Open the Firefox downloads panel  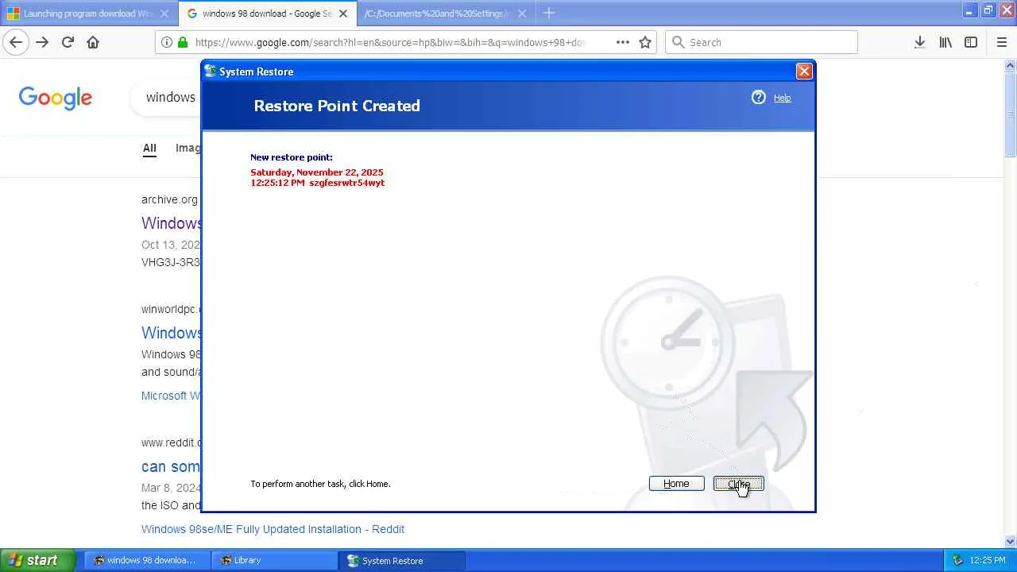(919, 42)
